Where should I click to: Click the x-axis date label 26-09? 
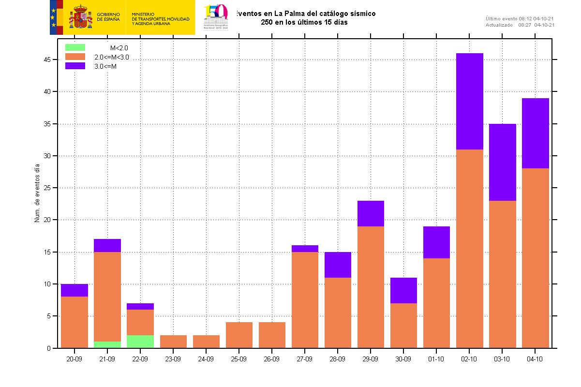(271, 359)
